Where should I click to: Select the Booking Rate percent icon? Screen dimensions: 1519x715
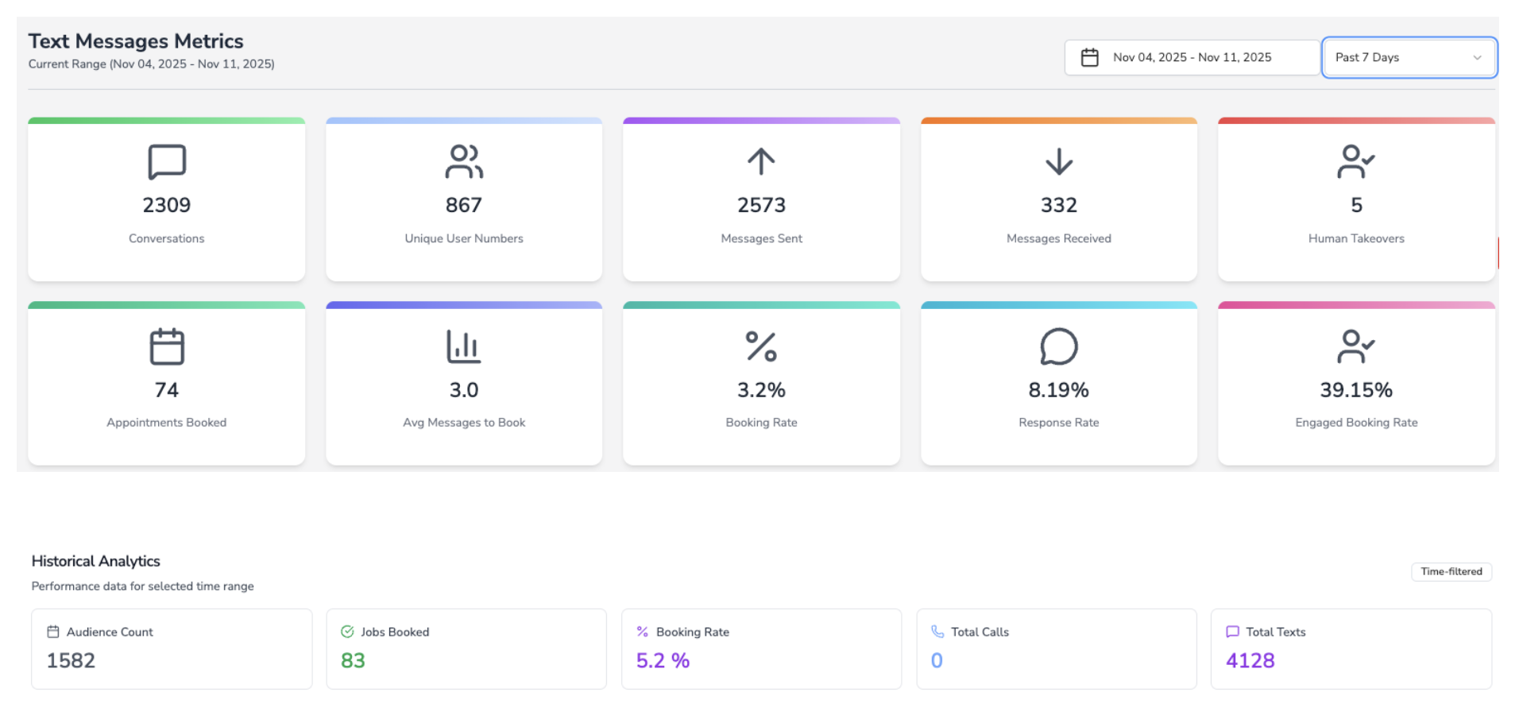tap(760, 346)
